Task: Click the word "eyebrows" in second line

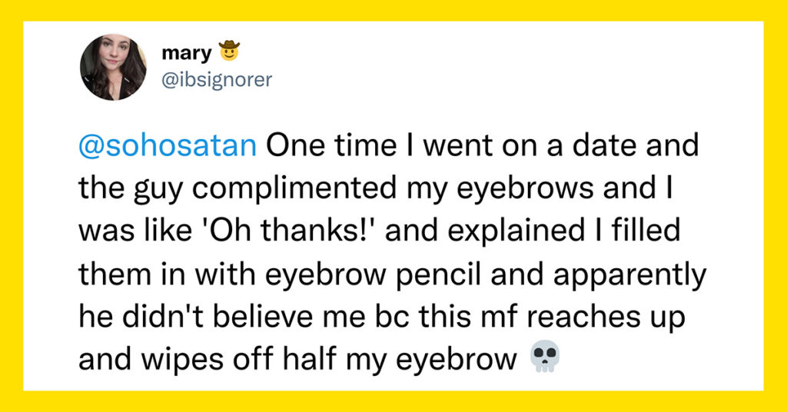Action: pos(524,189)
